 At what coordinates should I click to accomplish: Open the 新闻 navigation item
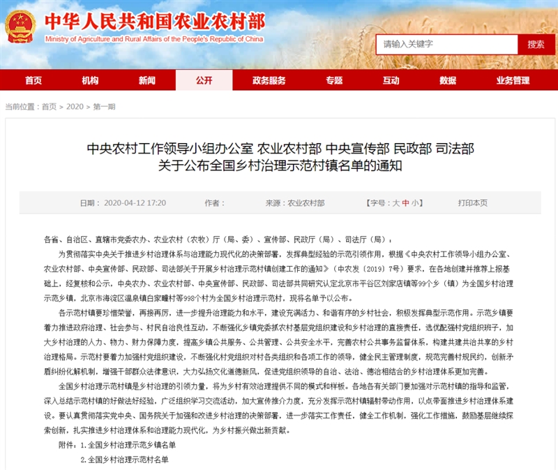coord(147,80)
